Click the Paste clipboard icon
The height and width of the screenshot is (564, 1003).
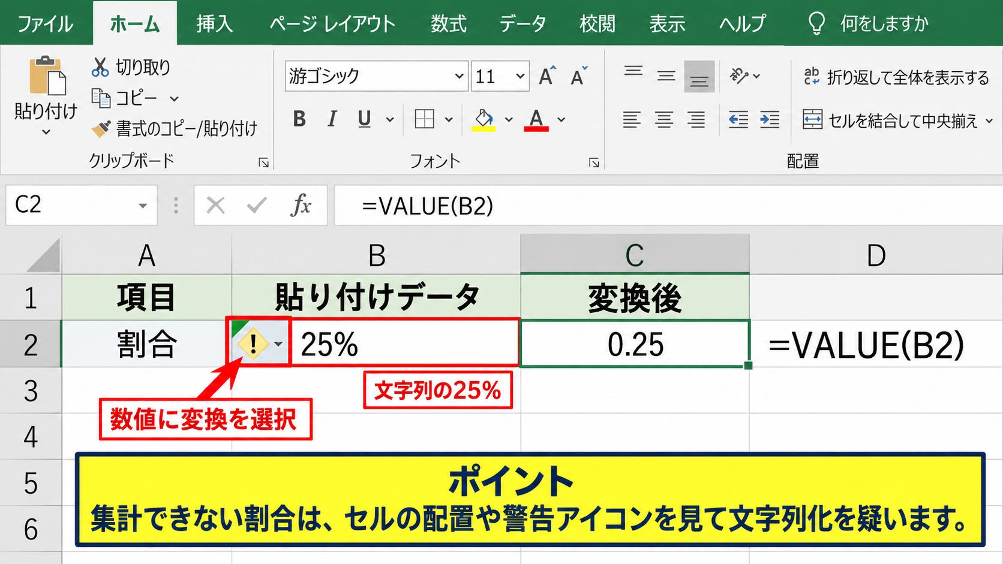(47, 76)
